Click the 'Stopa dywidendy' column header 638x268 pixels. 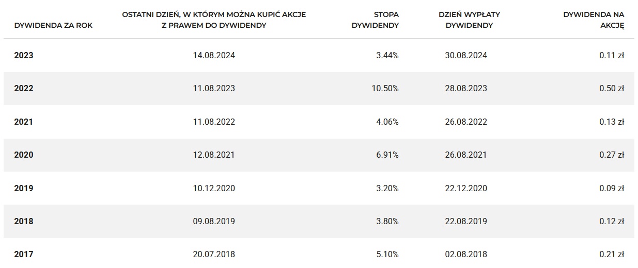375,20
